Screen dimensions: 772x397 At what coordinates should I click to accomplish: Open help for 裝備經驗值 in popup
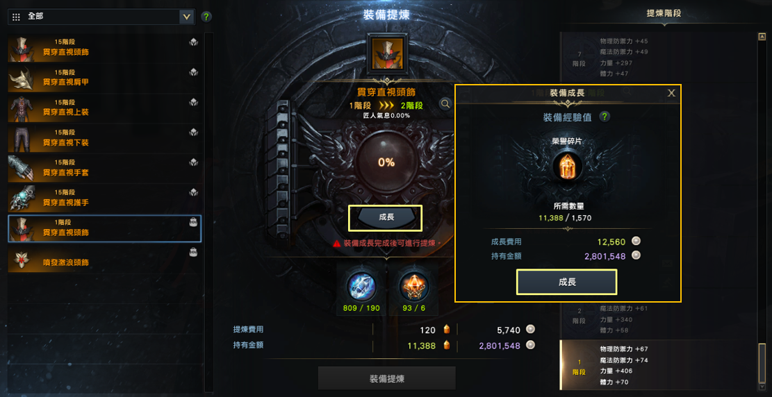(x=605, y=117)
